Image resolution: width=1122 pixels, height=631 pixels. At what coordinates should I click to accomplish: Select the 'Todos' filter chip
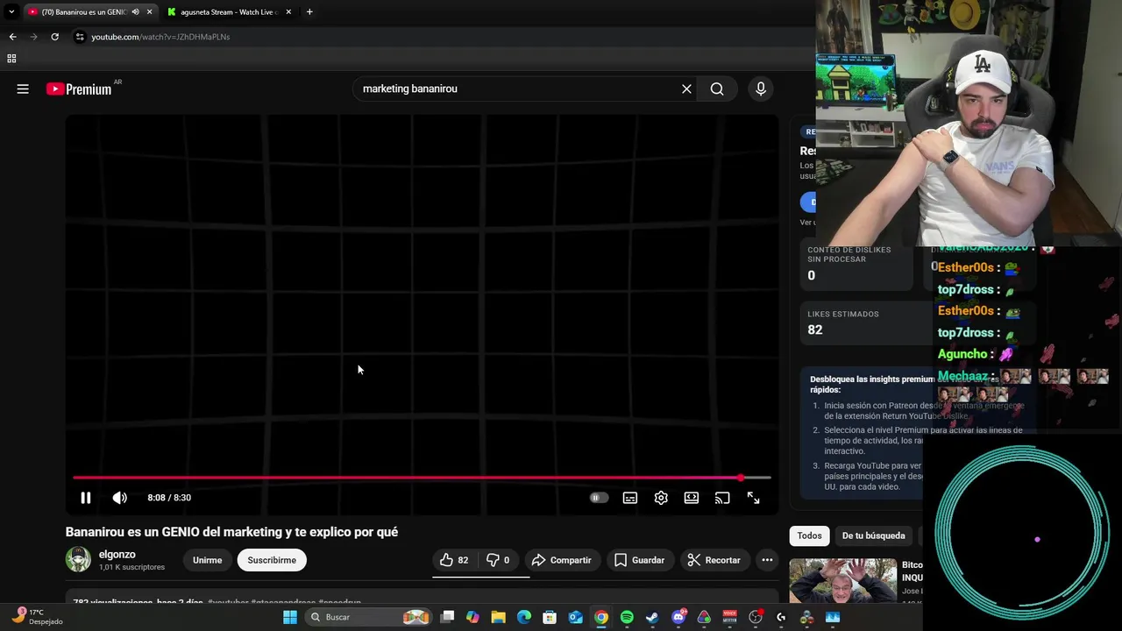point(809,535)
